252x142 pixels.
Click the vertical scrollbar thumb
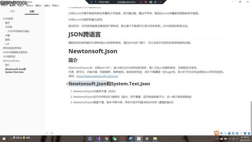(251, 118)
